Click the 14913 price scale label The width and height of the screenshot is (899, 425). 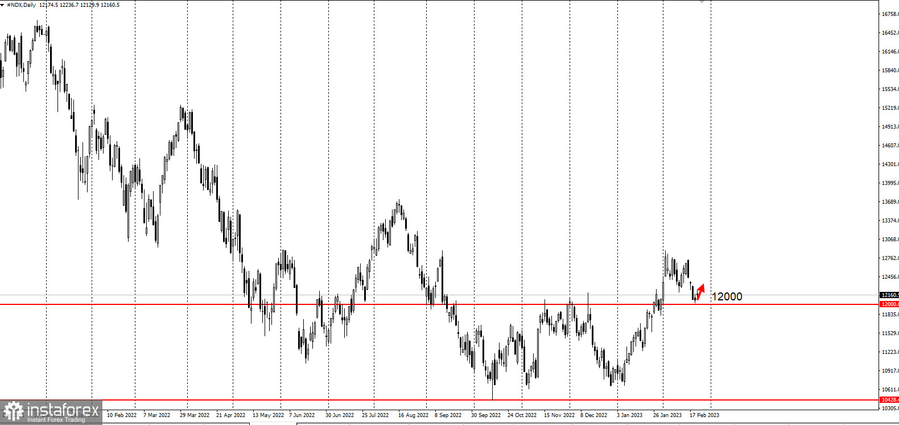tap(890, 127)
